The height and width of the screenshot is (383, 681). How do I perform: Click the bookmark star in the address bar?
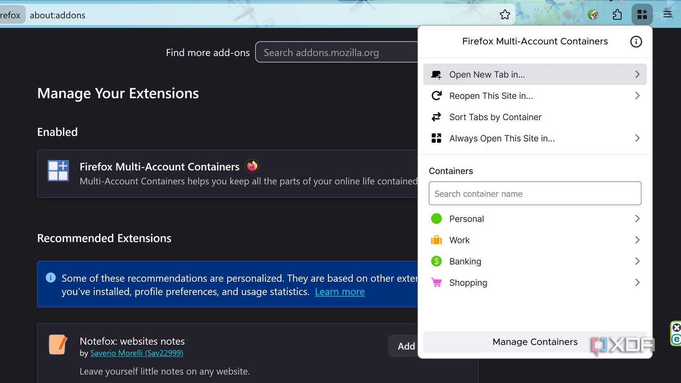coord(505,14)
